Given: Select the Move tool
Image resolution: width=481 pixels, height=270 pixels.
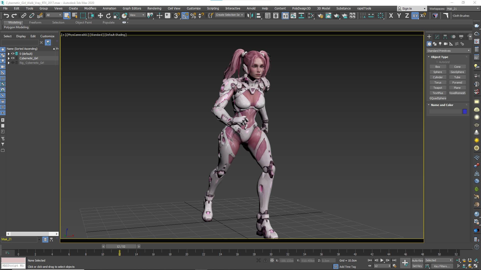Looking at the screenshot, I should (x=100, y=16).
